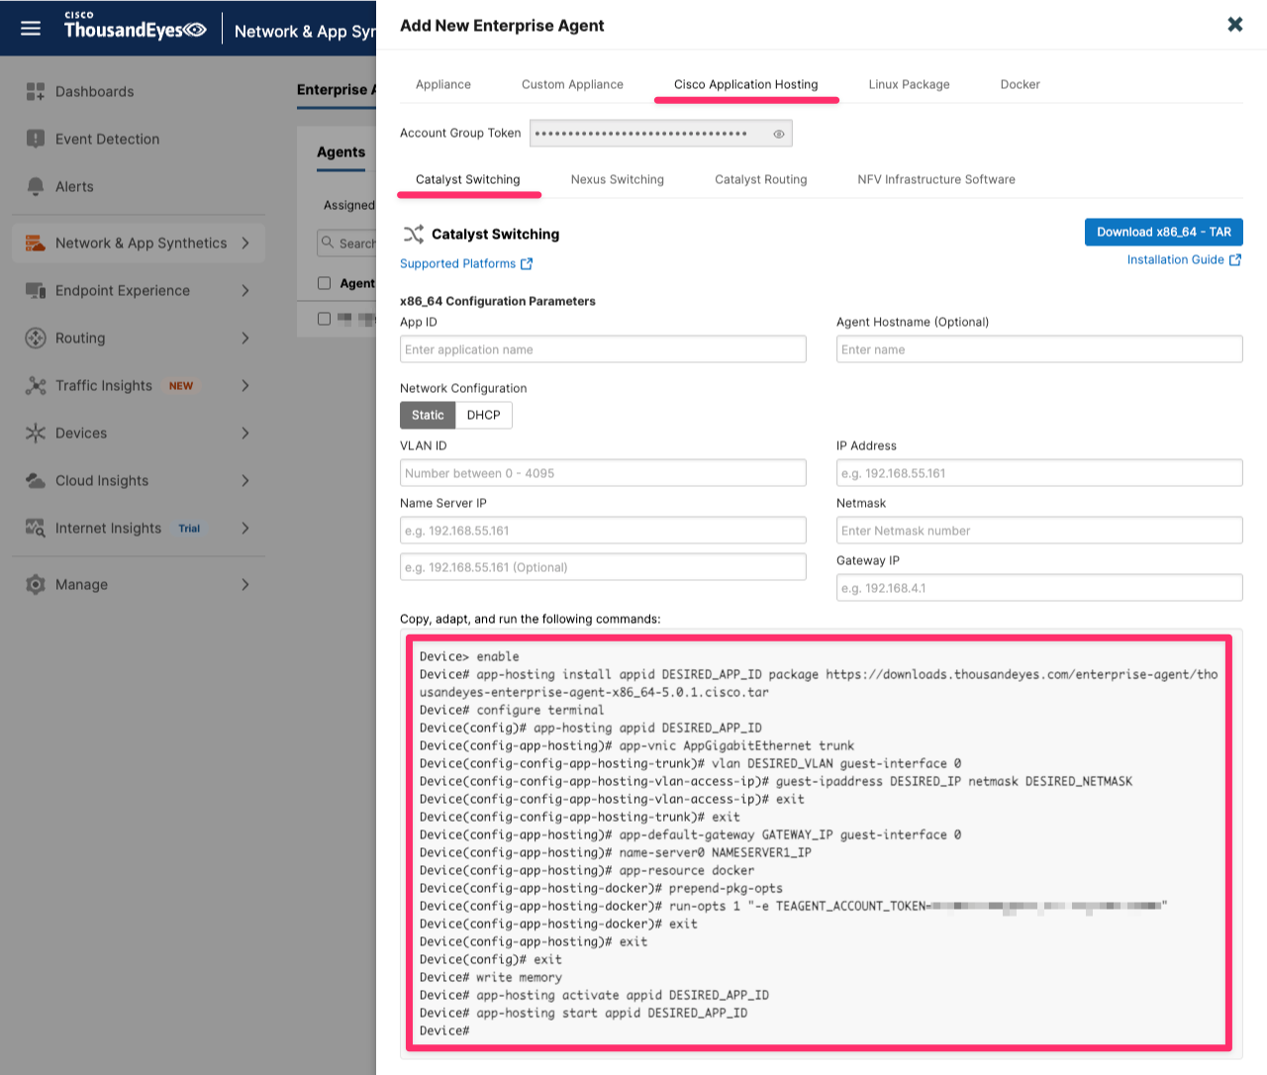Viewport: 1267px width, 1075px height.
Task: Click the Alerts bell icon
Action: click(x=36, y=186)
